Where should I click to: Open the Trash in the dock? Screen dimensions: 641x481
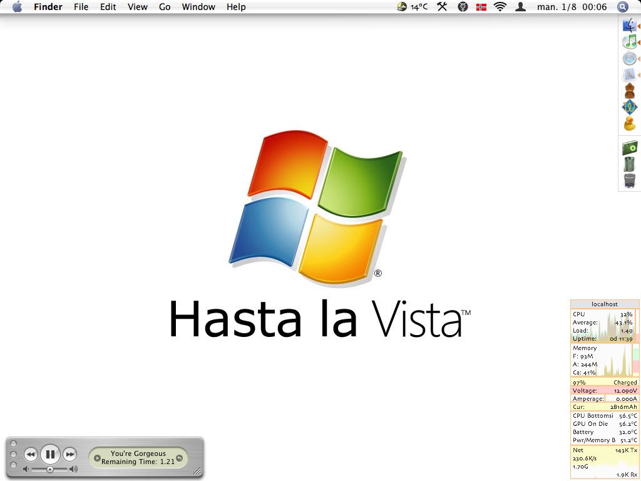[x=630, y=180]
